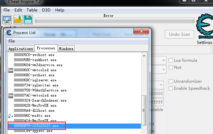
Task: Enable the Lua formula checkbox
Action: pos(171,60)
